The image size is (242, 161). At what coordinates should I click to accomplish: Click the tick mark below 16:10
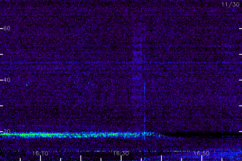pyautogui.click(x=40, y=158)
